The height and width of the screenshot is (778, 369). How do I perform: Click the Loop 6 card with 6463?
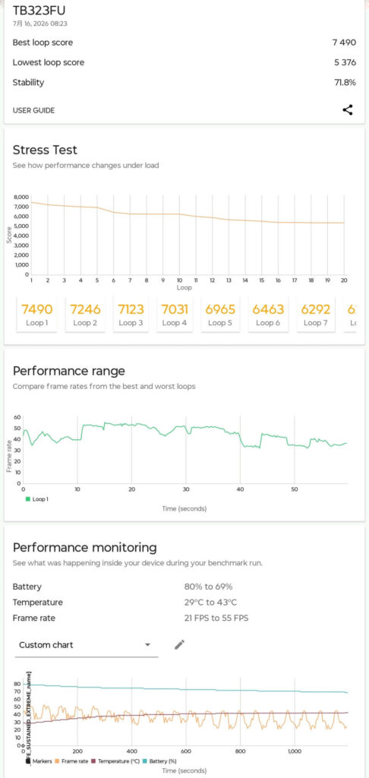tap(268, 315)
